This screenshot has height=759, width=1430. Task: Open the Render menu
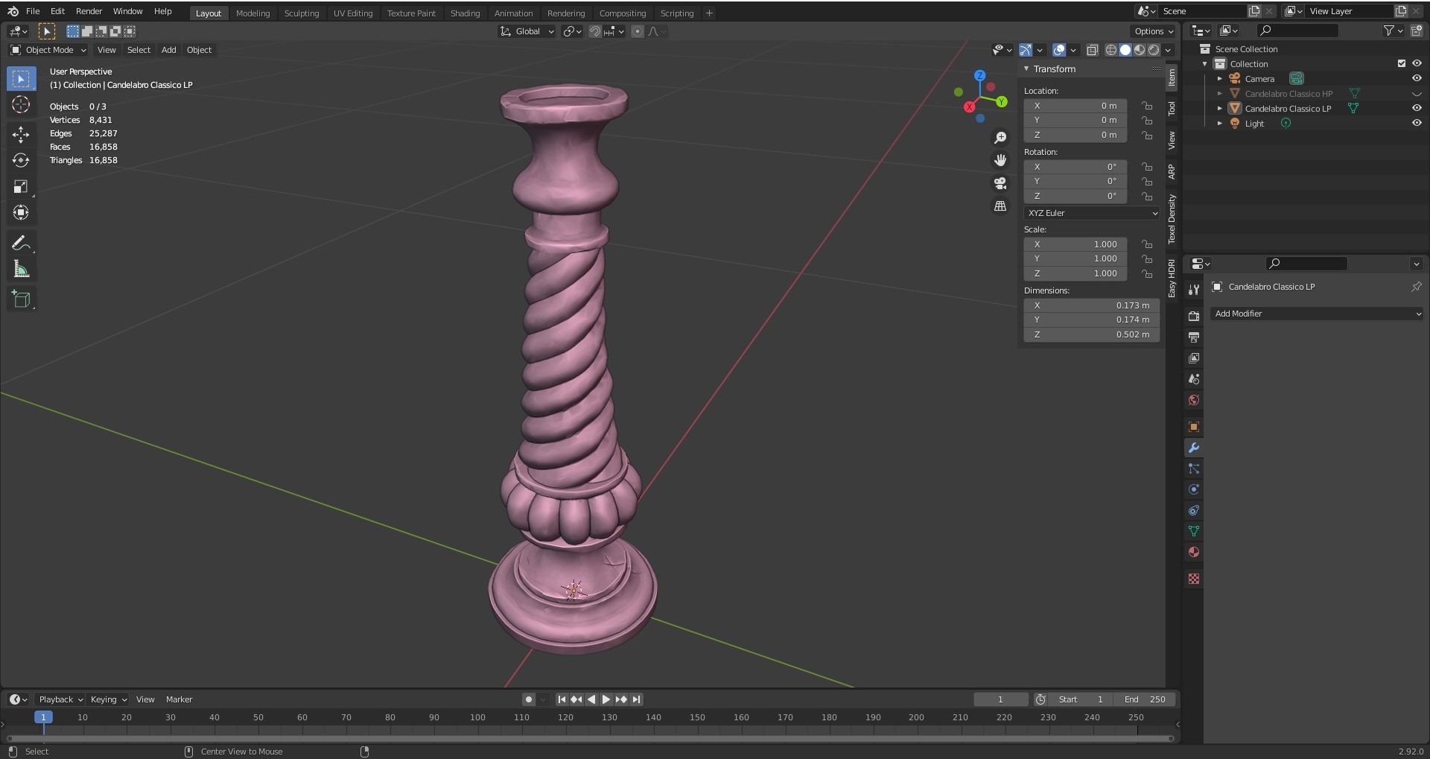click(89, 11)
